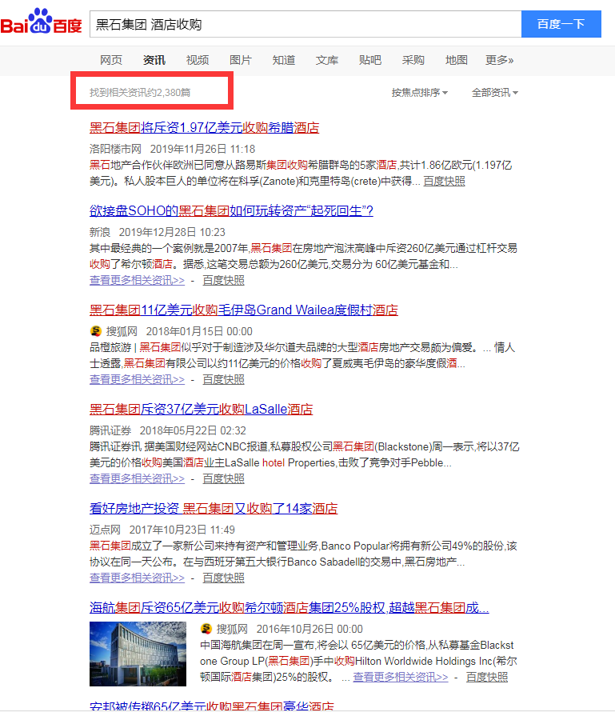Viewport: 615px width, 712px height.
Task: Open the 14家酒店 acquisition article
Action: [x=213, y=509]
